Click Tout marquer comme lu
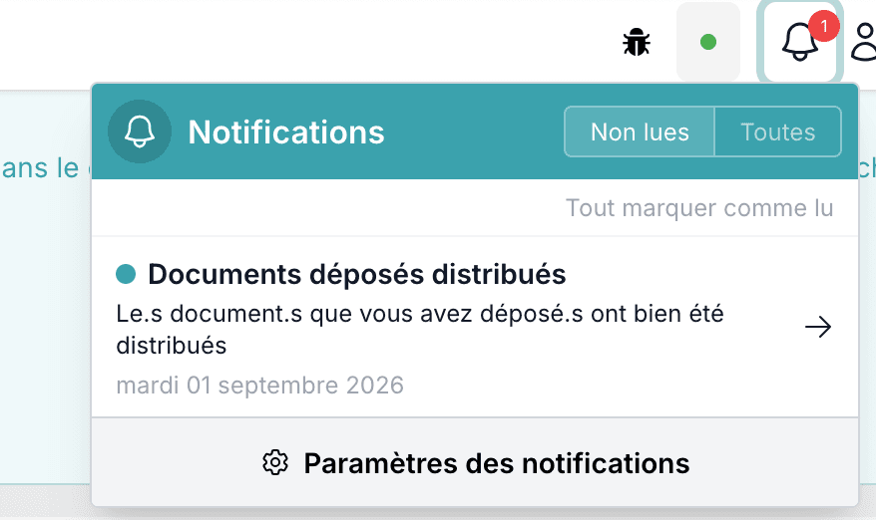Image resolution: width=876 pixels, height=520 pixels. [x=699, y=208]
